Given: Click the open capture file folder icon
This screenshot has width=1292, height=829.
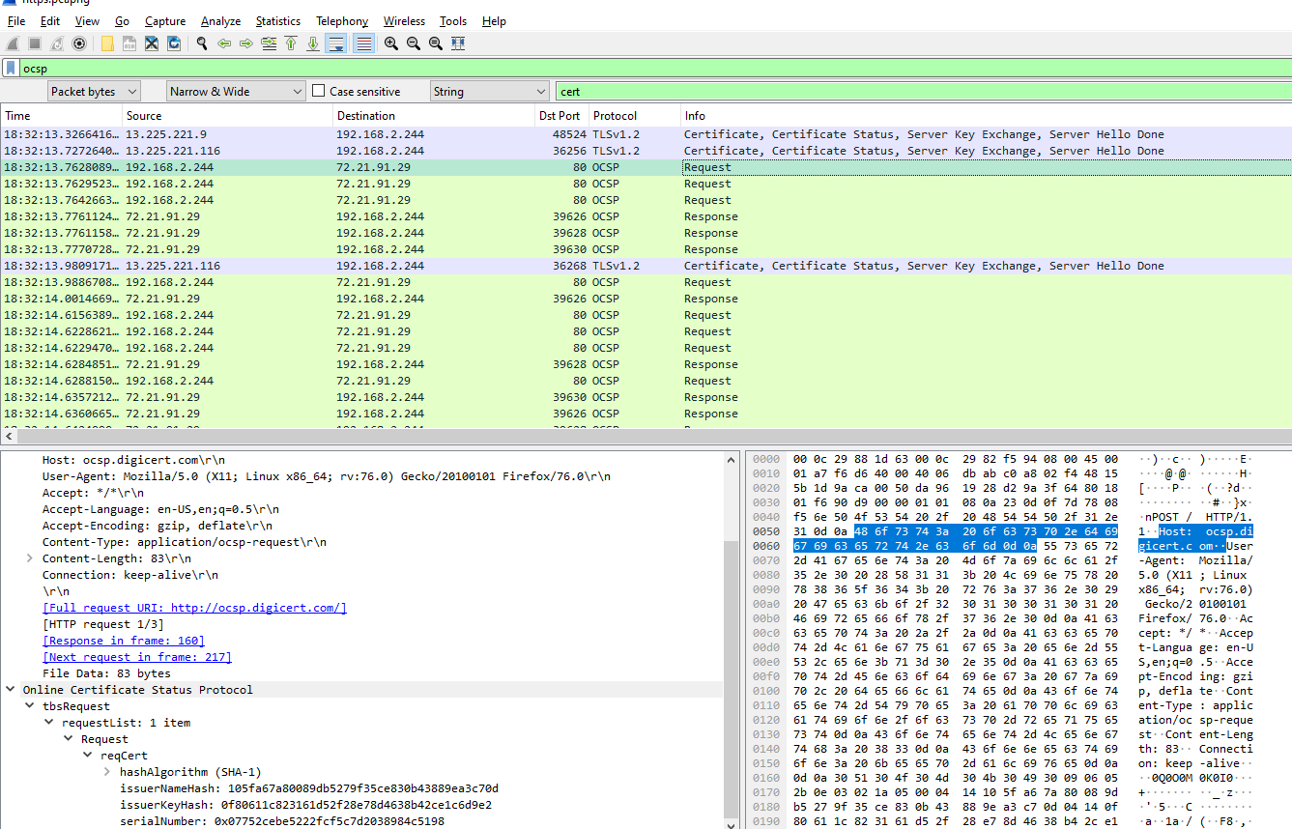Looking at the screenshot, I should tap(106, 43).
